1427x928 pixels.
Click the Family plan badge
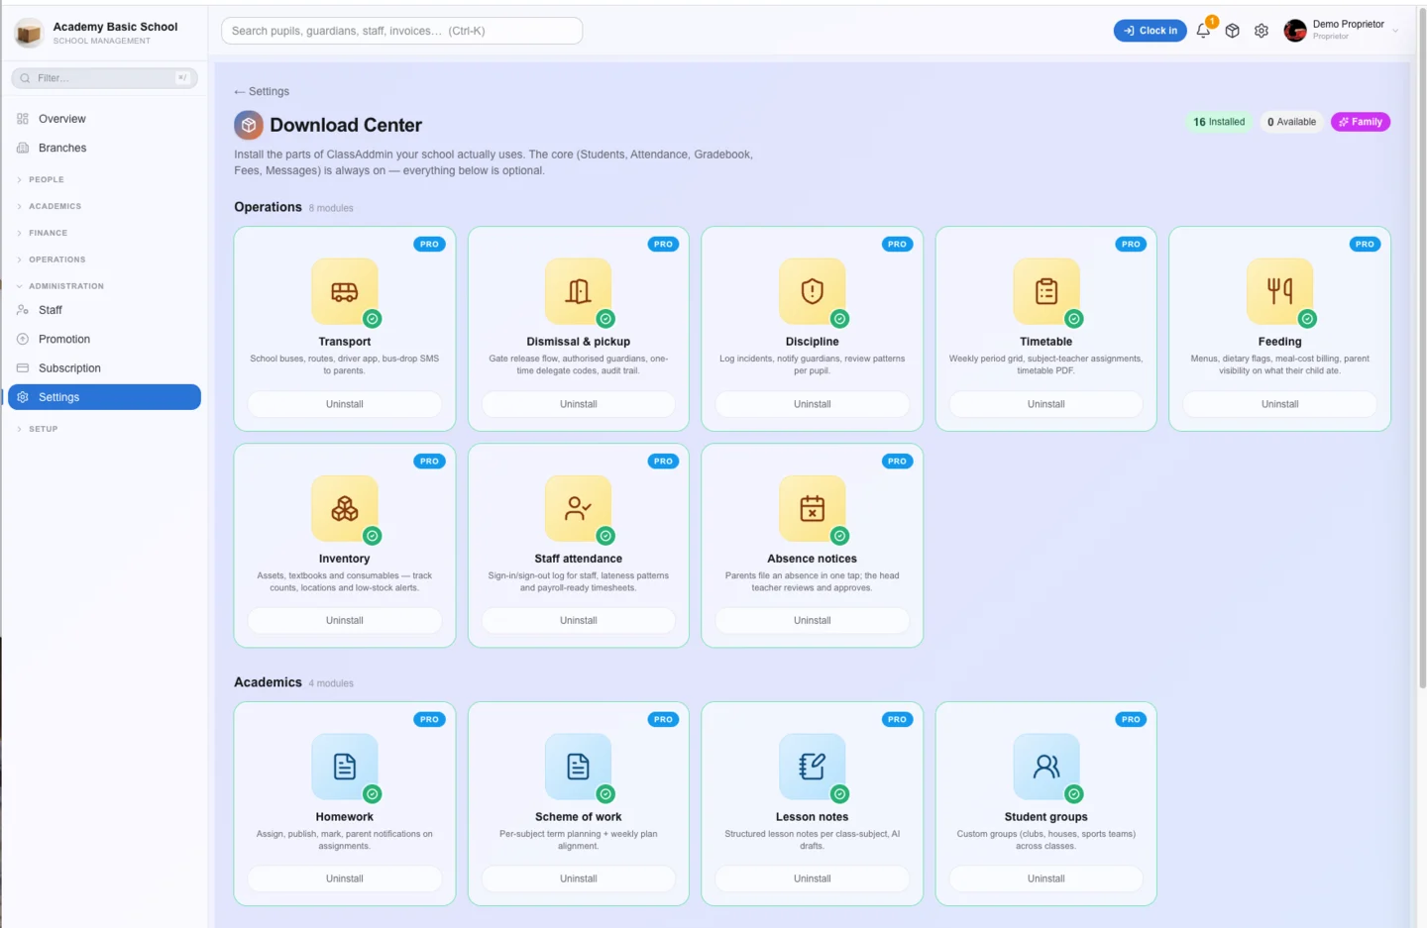coord(1361,122)
